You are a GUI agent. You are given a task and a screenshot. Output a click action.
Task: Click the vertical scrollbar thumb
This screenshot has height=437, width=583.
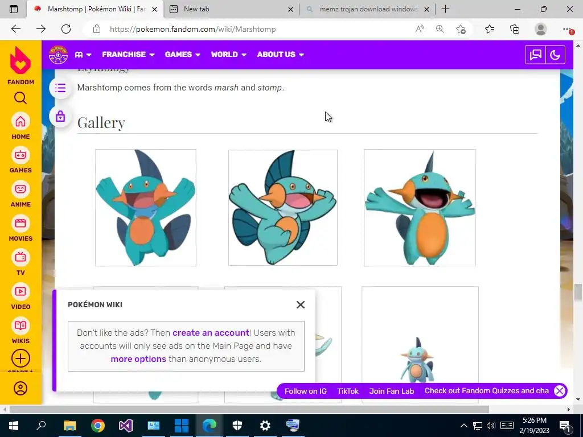click(x=578, y=292)
